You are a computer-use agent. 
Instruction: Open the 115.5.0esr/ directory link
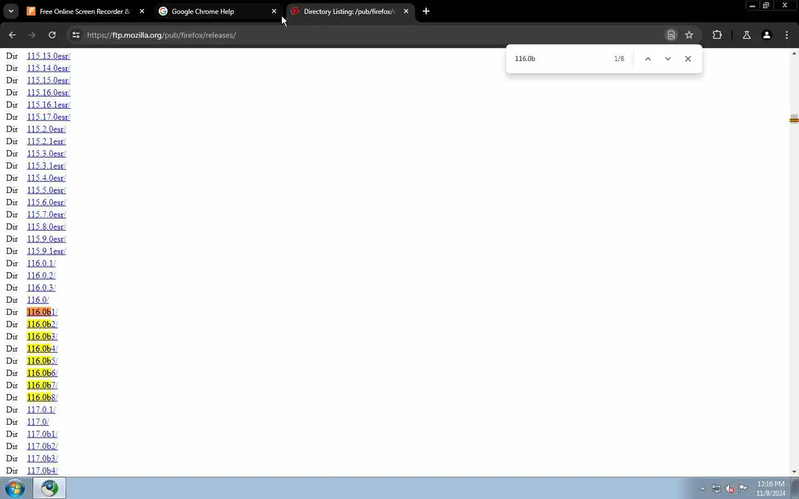(46, 190)
